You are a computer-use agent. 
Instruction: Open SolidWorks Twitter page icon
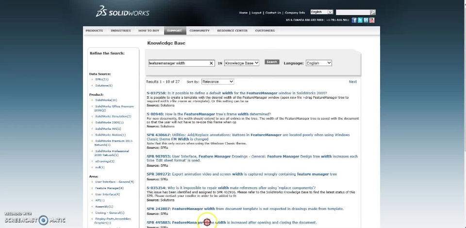pos(360,20)
